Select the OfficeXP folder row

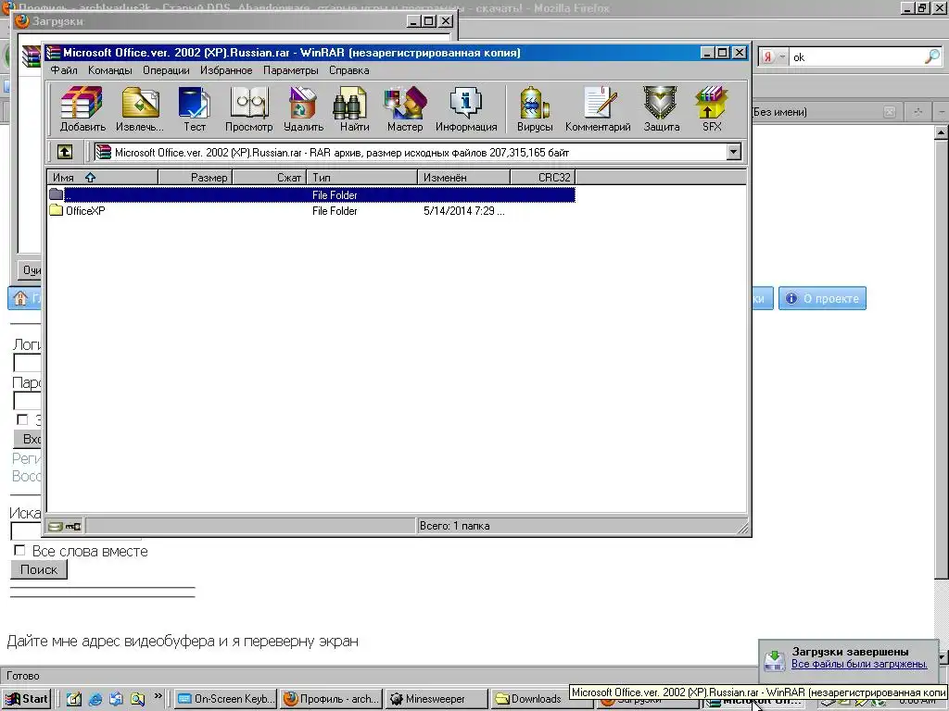click(x=311, y=210)
